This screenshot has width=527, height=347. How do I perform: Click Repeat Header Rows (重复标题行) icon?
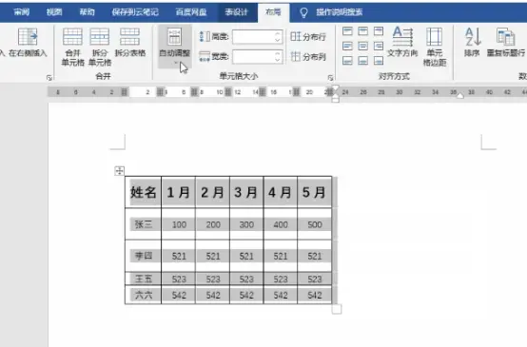click(x=505, y=37)
